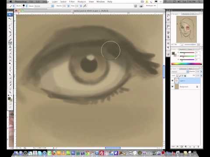Select the Brush tool in toolbox
This screenshot has width=210, height=157.
[x=10, y=43]
